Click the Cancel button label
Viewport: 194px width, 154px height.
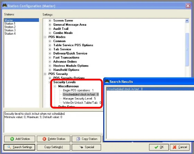183,147
